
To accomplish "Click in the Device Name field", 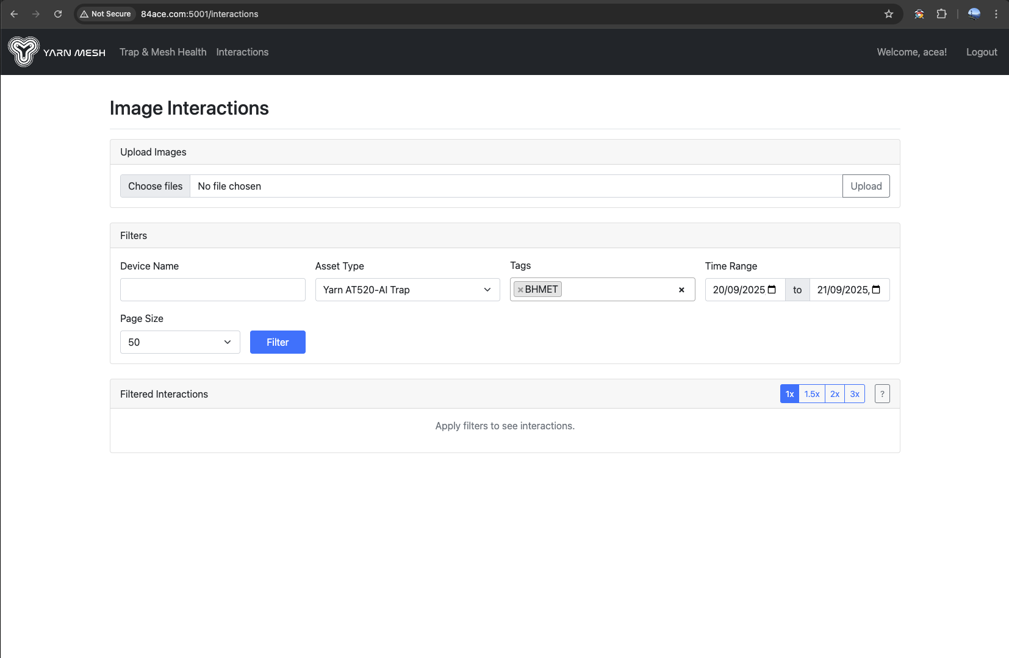I will point(212,290).
